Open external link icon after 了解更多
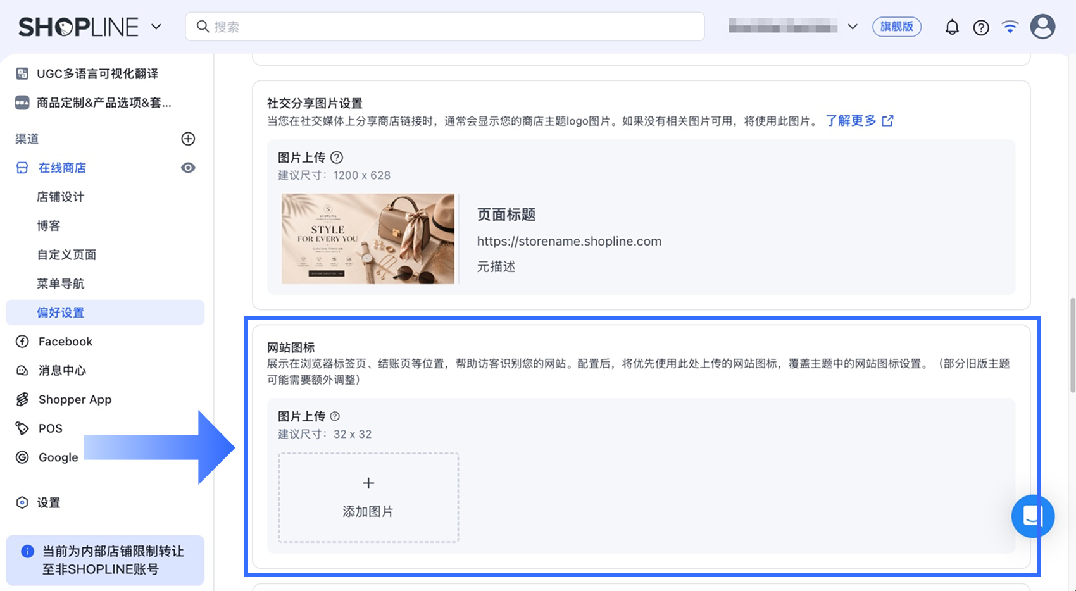Viewport: 1076px width, 591px height. point(887,121)
